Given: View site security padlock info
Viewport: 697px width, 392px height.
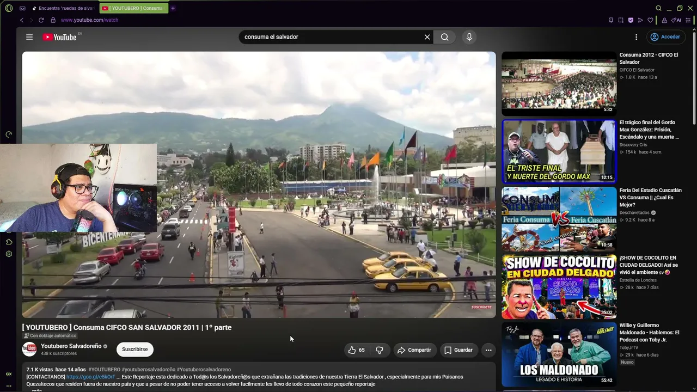Looking at the screenshot, I should (53, 20).
